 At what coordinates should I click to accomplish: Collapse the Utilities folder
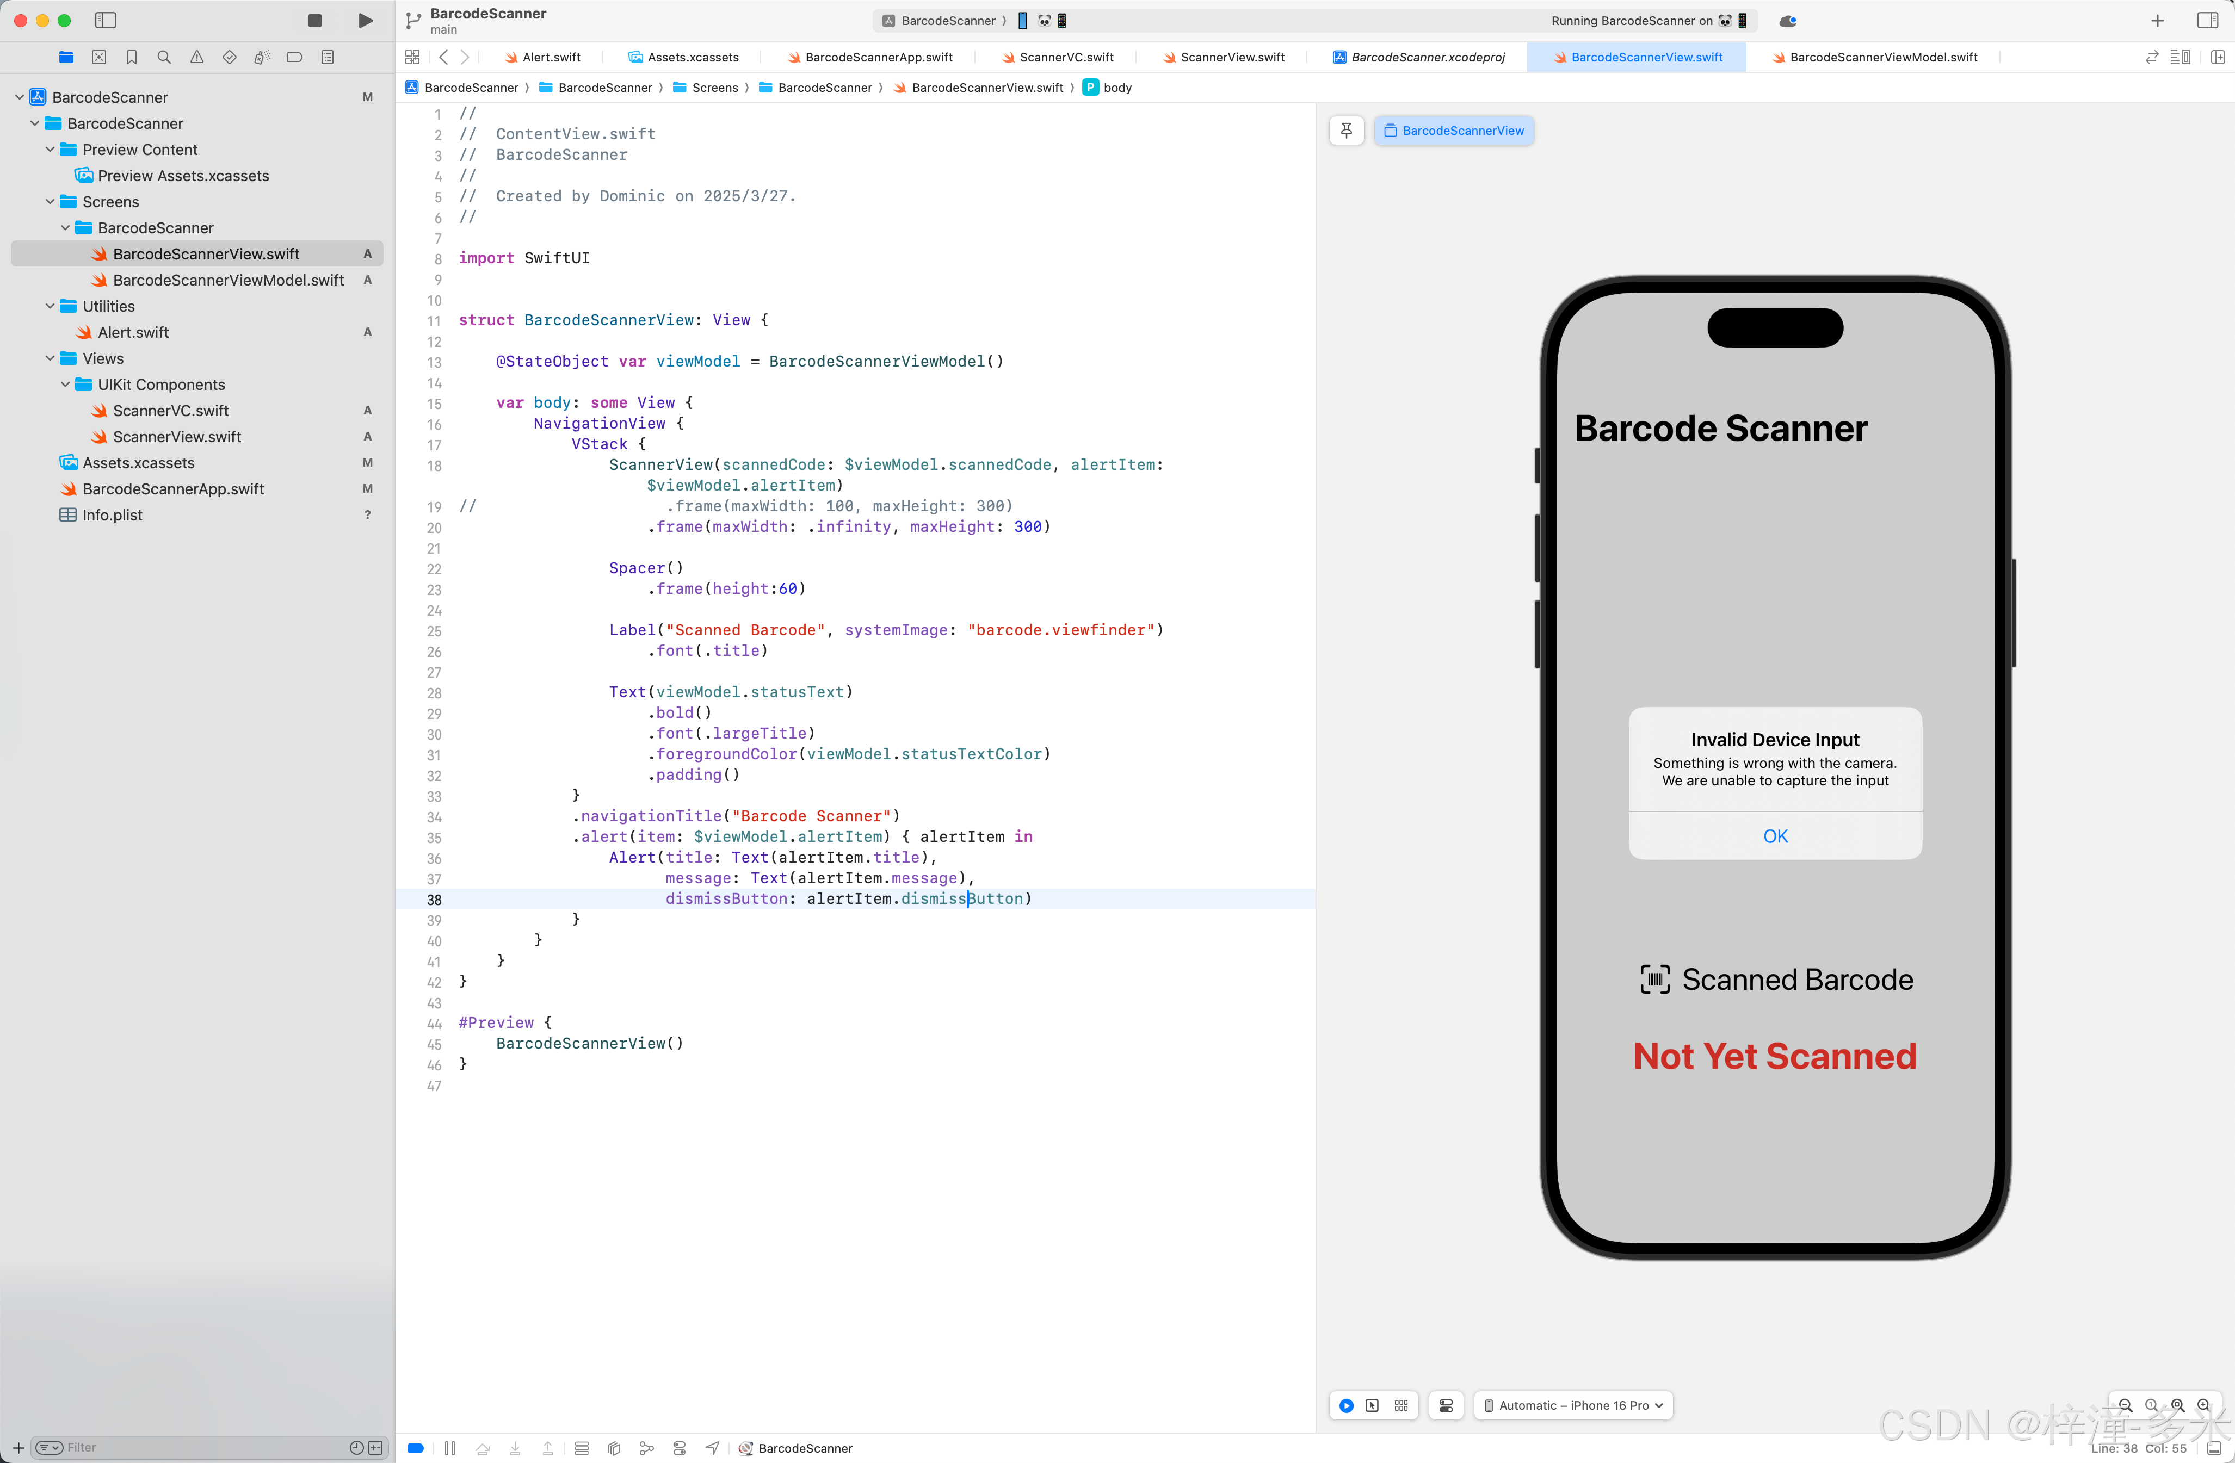pos(50,306)
